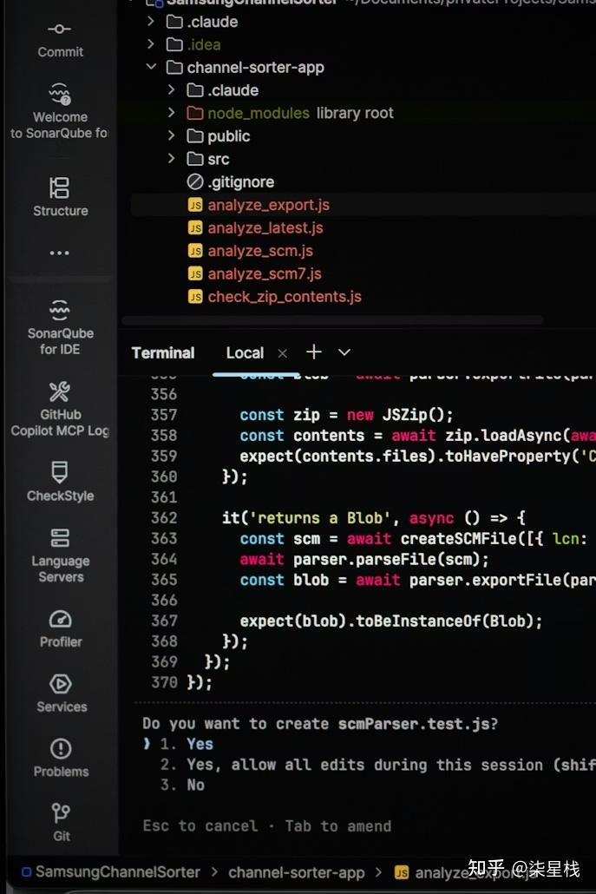Choose Yes, allow all edits this session
The image size is (596, 894).
(377, 765)
